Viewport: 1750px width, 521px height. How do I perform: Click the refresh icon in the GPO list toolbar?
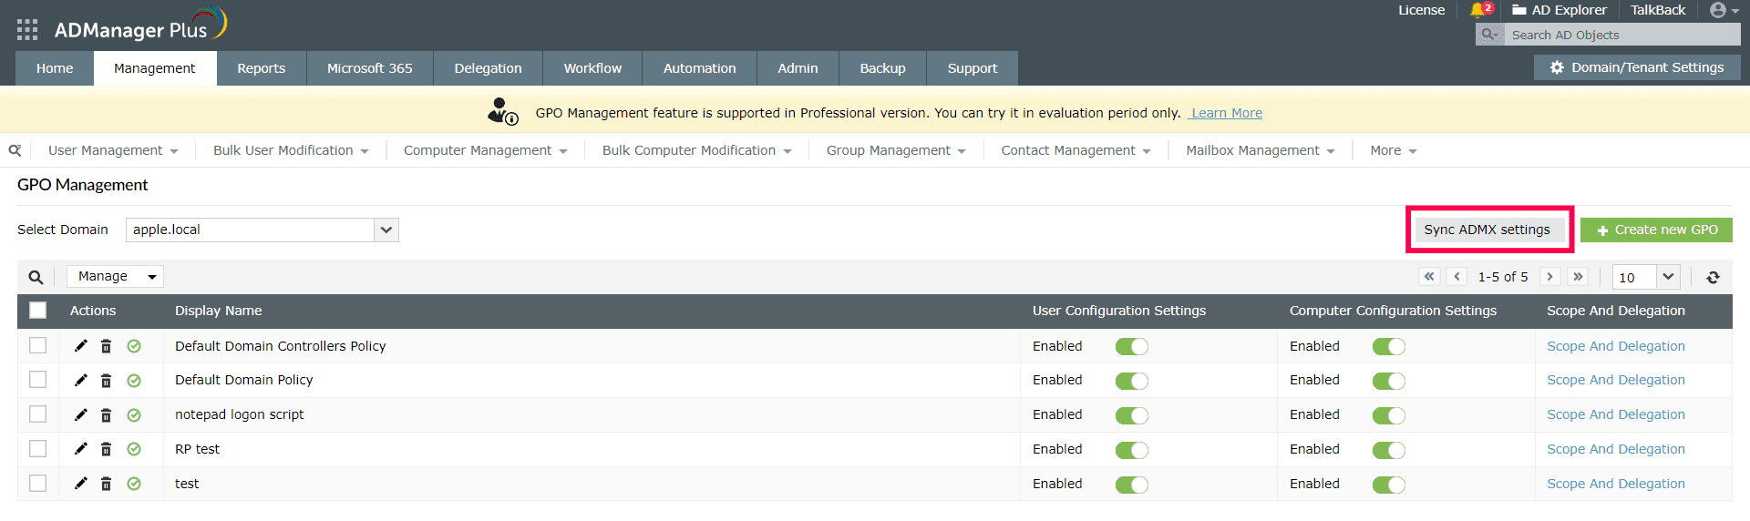pyautogui.click(x=1713, y=277)
